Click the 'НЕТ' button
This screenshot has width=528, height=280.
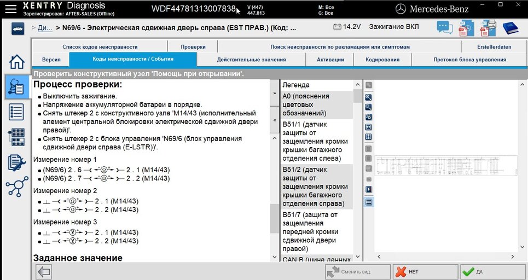(425, 272)
